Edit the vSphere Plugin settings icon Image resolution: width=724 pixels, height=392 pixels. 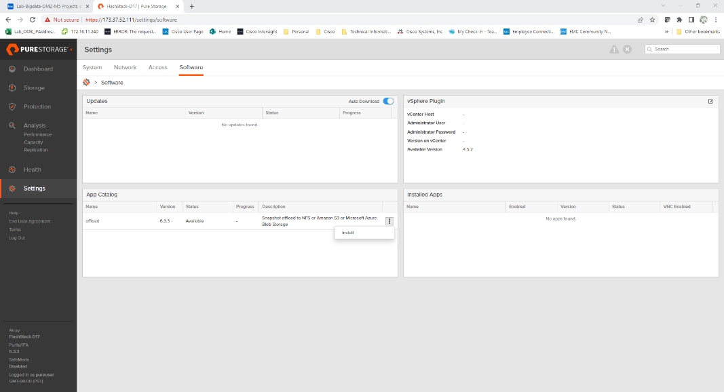coord(710,101)
